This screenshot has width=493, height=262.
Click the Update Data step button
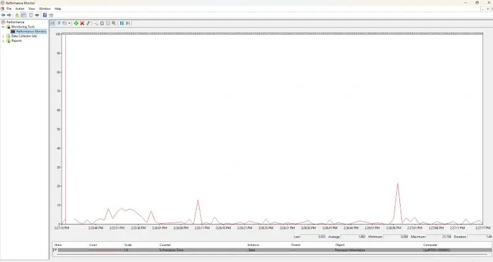tap(128, 23)
